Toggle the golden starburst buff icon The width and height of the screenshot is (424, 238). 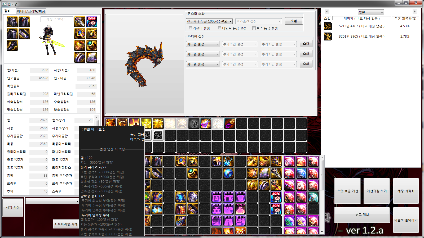158,123
